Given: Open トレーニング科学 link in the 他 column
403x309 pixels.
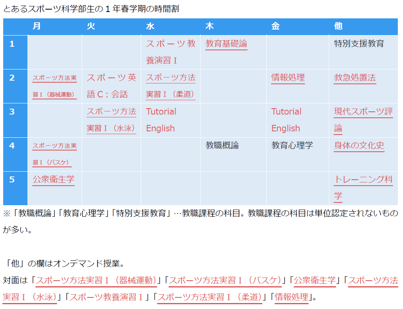Looking at the screenshot, I should point(363,188).
